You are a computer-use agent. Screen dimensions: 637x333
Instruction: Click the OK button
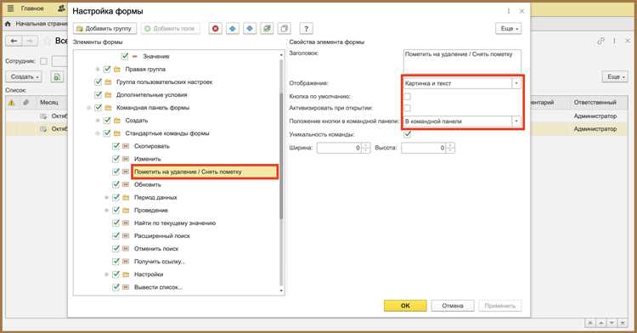tap(405, 306)
